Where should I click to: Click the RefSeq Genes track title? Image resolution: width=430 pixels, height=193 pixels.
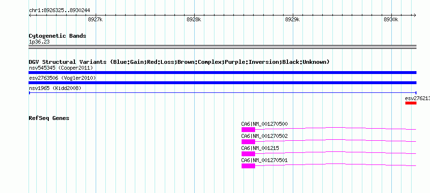(49, 118)
